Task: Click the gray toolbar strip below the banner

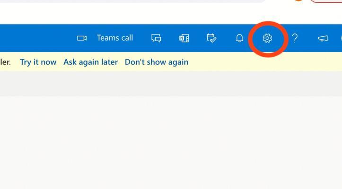Action: click(171, 84)
